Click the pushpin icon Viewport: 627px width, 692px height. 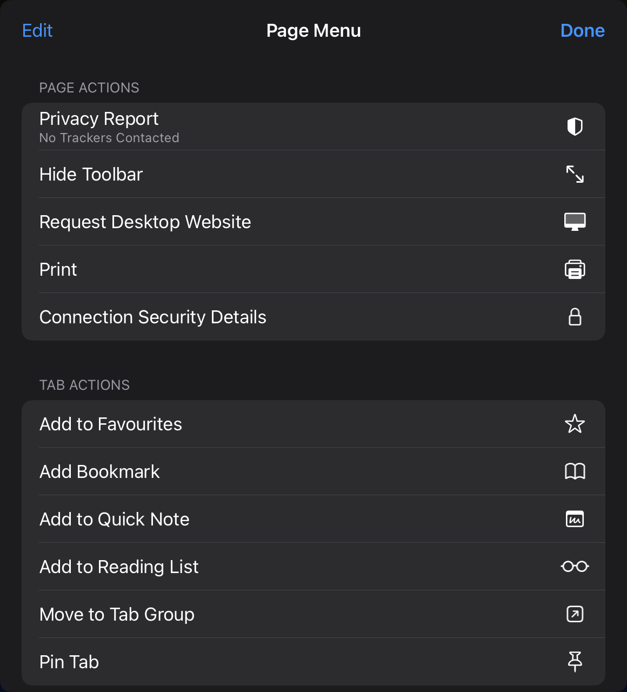coord(575,661)
